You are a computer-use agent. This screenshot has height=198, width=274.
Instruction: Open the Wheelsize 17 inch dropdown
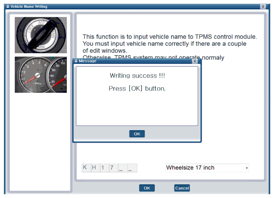tap(207, 168)
